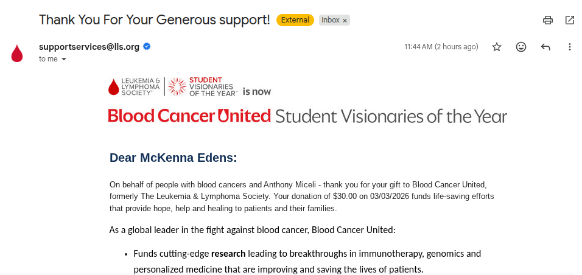Click the subject line "Thank You For Your Generous support!"
The height and width of the screenshot is (275, 582).
[154, 19]
